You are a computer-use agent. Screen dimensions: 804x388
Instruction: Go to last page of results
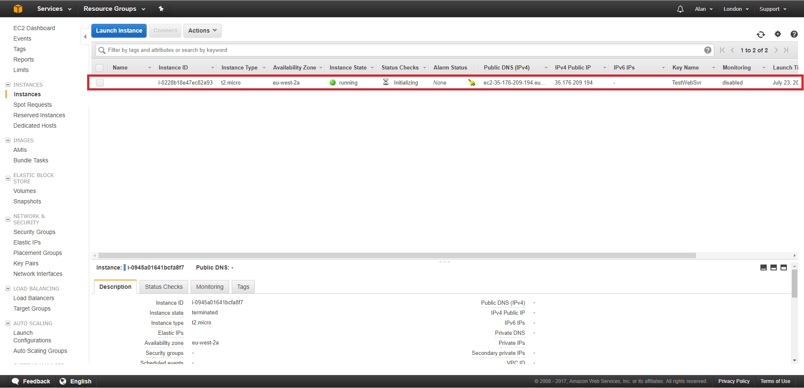[786, 50]
